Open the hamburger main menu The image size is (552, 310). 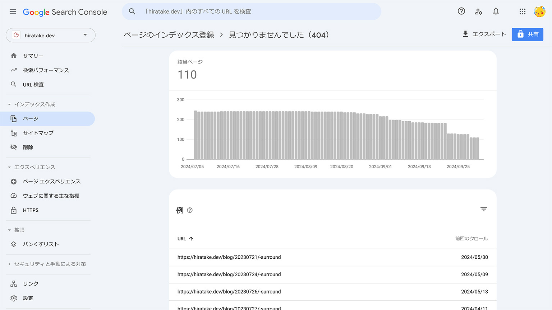pos(13,11)
